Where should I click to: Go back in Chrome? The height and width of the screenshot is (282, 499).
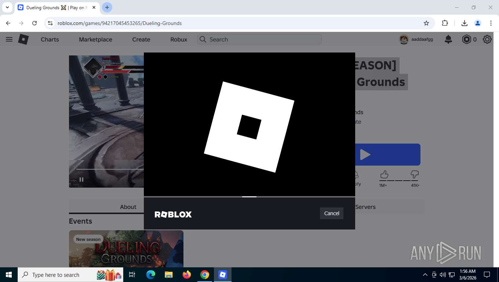pos(8,23)
